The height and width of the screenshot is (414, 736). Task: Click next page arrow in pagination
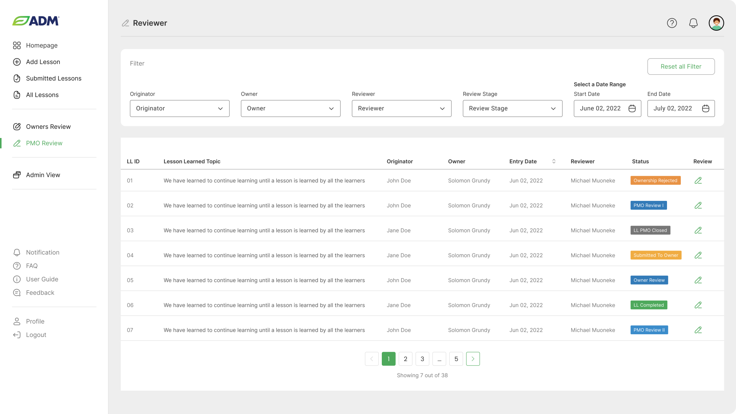tap(473, 359)
